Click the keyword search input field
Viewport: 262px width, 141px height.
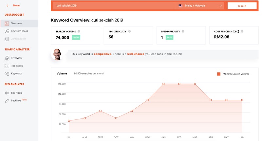click(113, 6)
